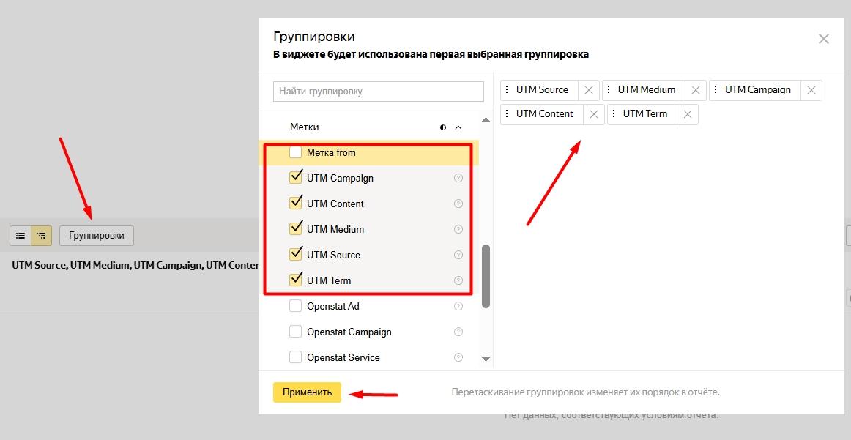Image resolution: width=851 pixels, height=440 pixels.
Task: Switch to flat list view icon
Action: coord(21,236)
